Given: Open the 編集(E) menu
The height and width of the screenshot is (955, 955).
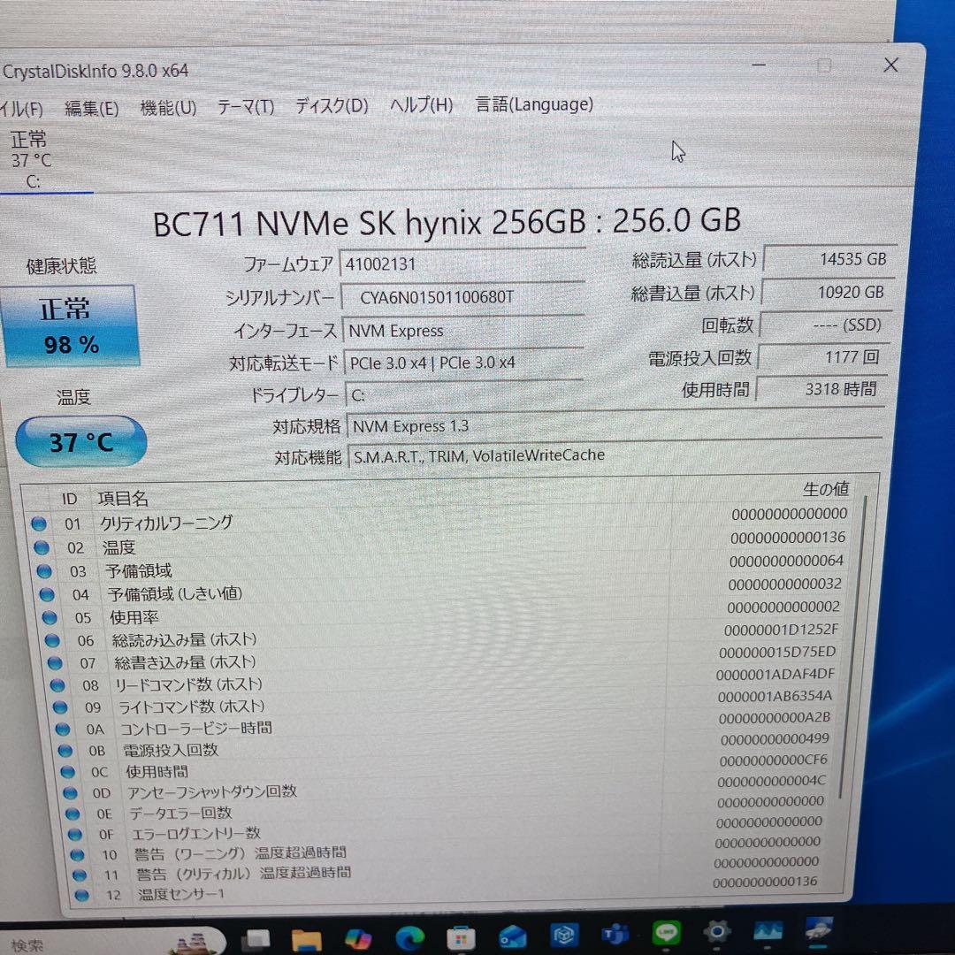Looking at the screenshot, I should [x=91, y=109].
